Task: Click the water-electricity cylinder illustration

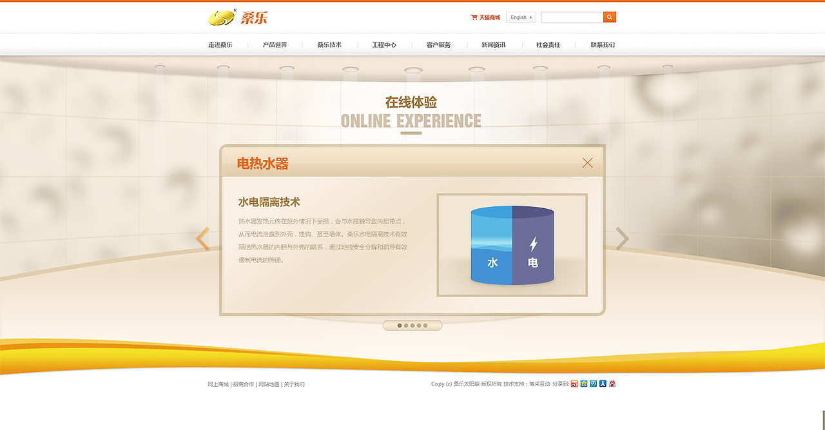Action: [x=512, y=245]
